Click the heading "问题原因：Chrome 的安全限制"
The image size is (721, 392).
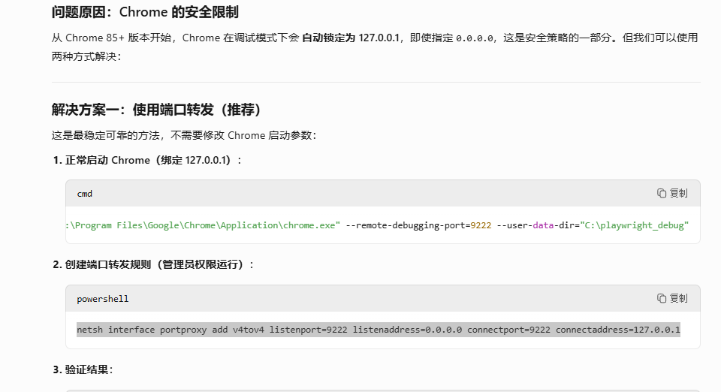click(145, 12)
